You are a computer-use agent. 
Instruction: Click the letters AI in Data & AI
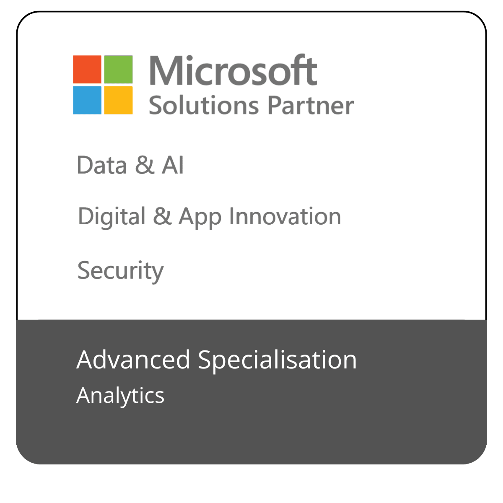coord(173,165)
